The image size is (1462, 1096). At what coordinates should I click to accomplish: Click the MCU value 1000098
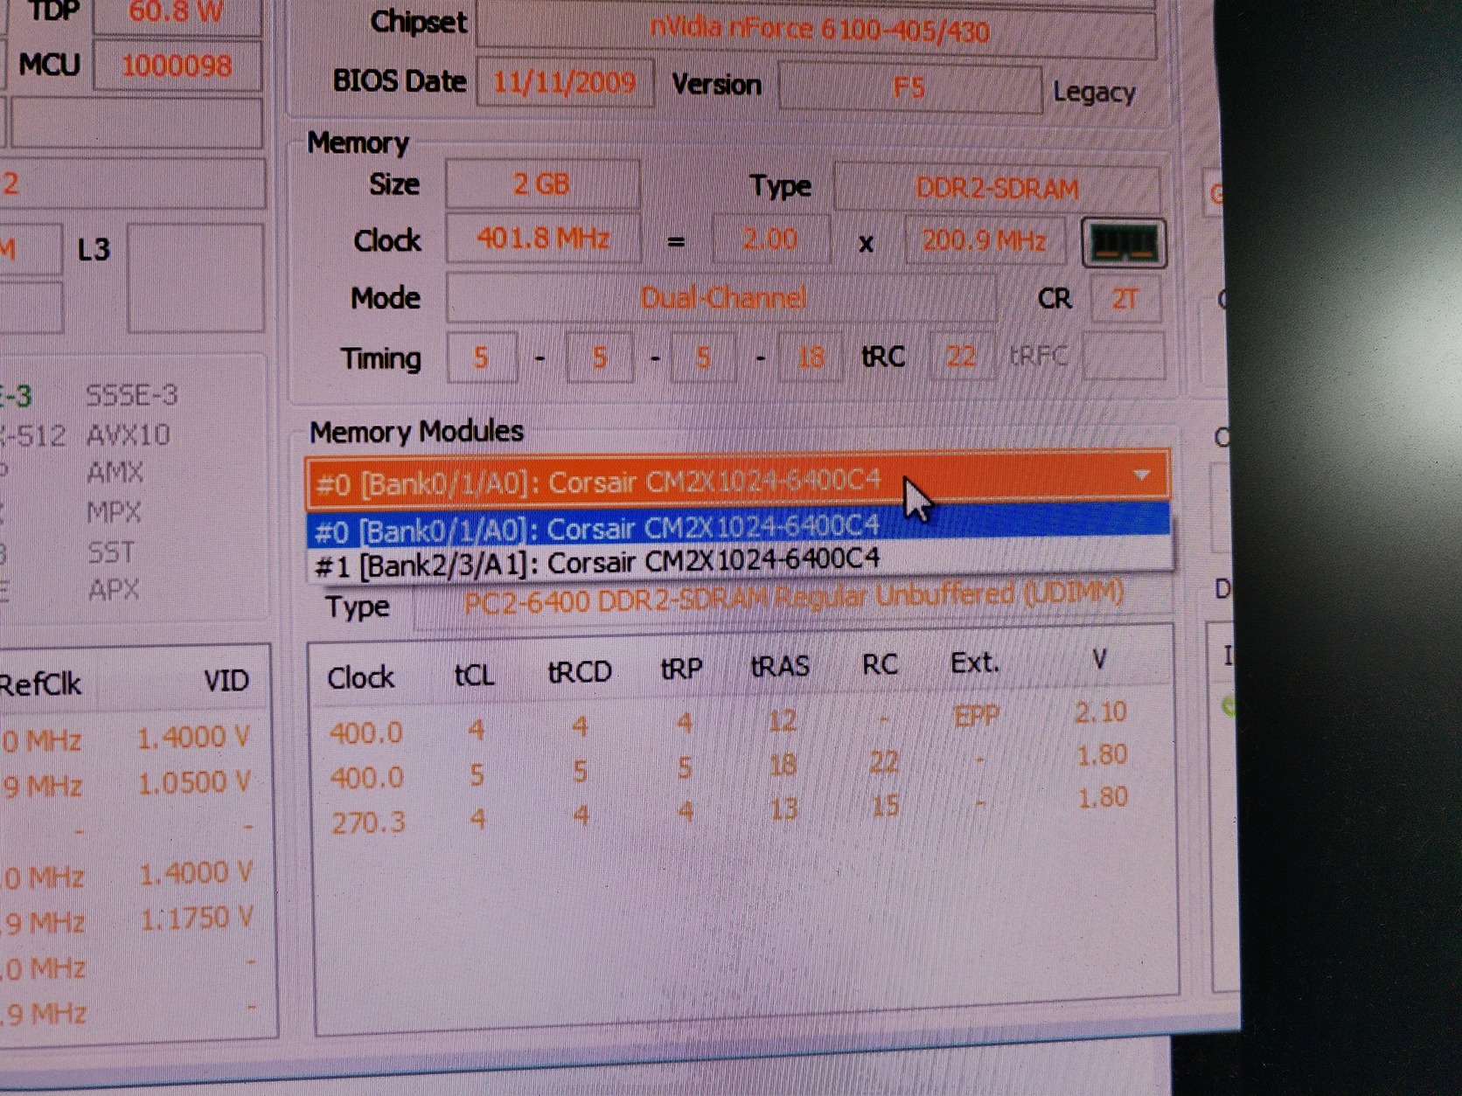tap(177, 66)
